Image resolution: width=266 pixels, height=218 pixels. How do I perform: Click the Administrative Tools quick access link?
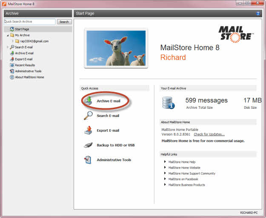[x=114, y=160]
